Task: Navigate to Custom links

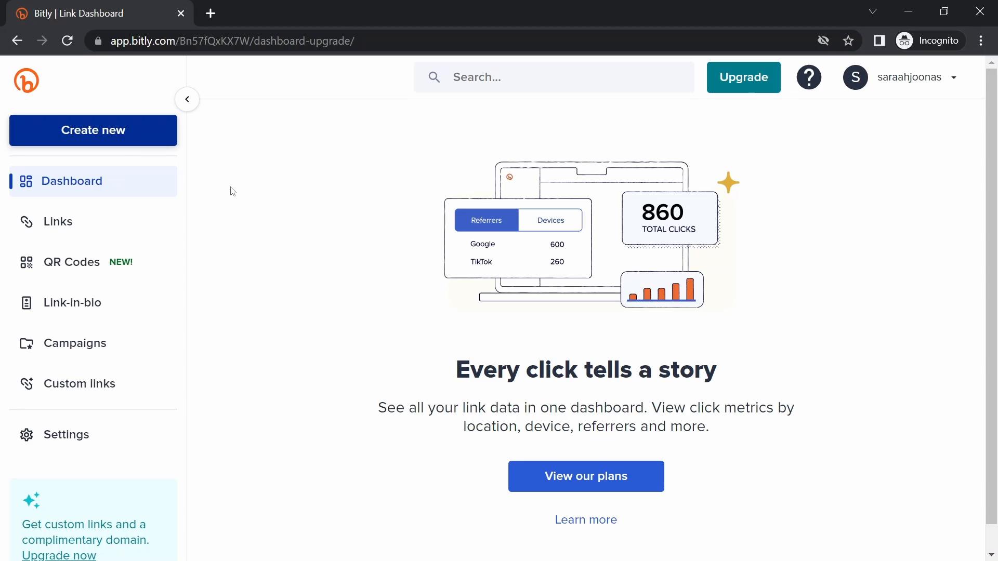Action: (80, 383)
